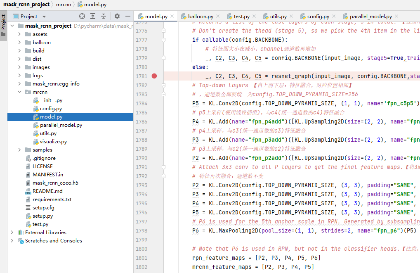Expand the images folder
This screenshot has height=273, width=420.
19,67
